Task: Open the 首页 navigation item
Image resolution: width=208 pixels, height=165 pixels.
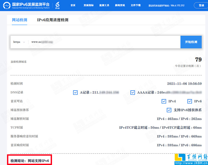Action: [x=73, y=5]
